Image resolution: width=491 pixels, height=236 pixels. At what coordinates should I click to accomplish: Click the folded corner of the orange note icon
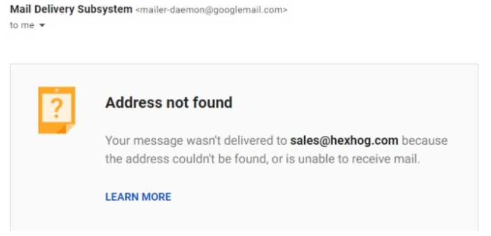(66, 128)
